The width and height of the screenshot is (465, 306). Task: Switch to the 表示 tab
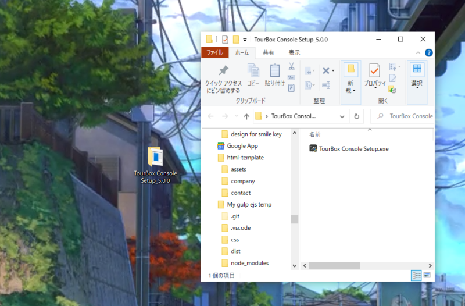click(294, 52)
